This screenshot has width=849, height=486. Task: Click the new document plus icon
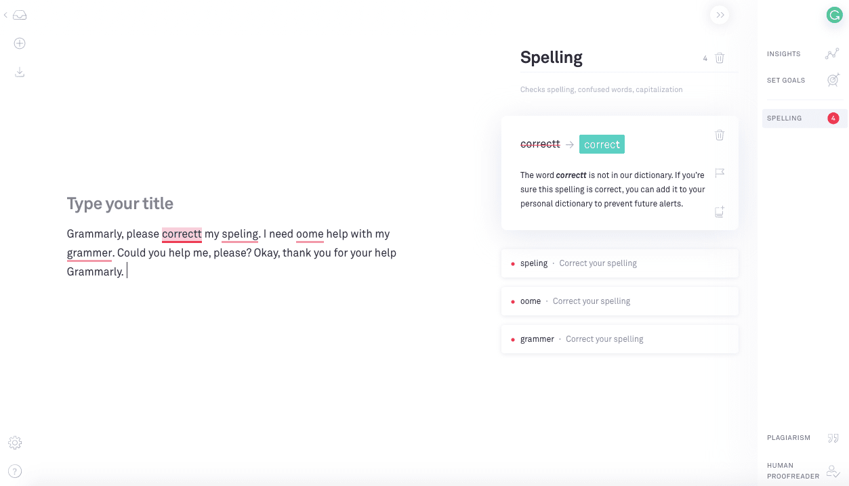tap(20, 43)
